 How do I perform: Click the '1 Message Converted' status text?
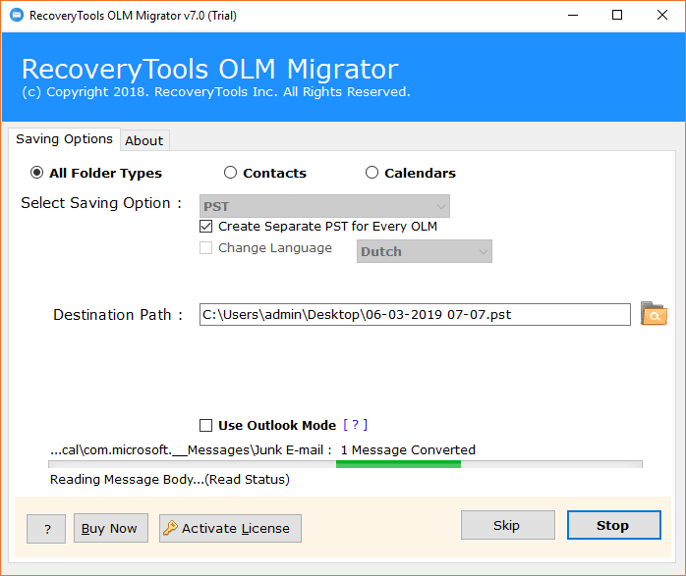408,449
